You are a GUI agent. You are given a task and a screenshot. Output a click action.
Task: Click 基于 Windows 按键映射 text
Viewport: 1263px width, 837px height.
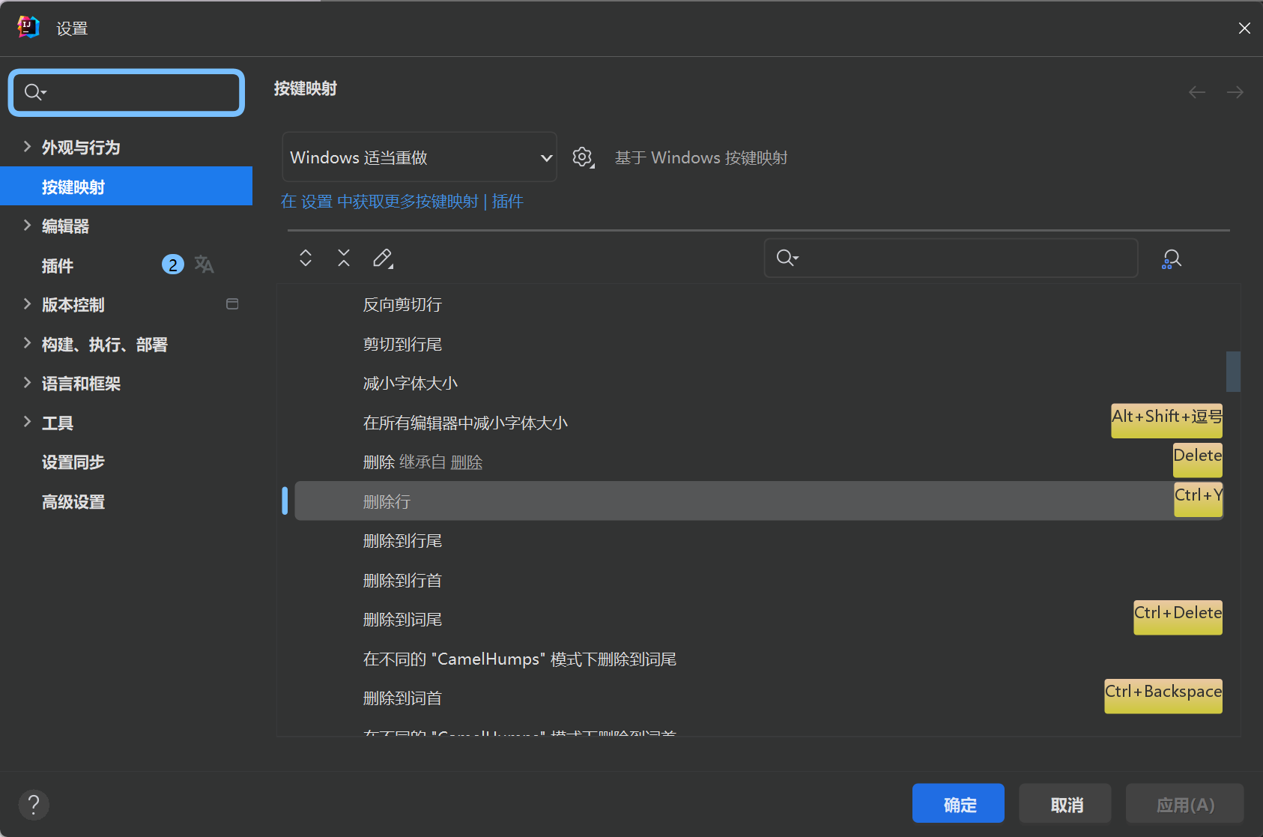[701, 157]
